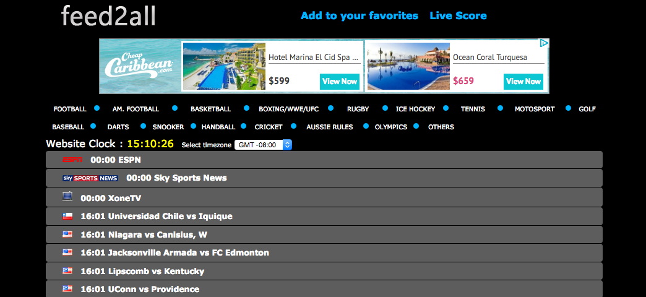
Task: Click the US flag beside UConn vs Providence
Action: point(67,289)
